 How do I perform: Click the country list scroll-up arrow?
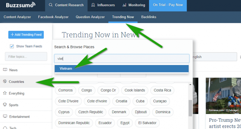(190, 84)
